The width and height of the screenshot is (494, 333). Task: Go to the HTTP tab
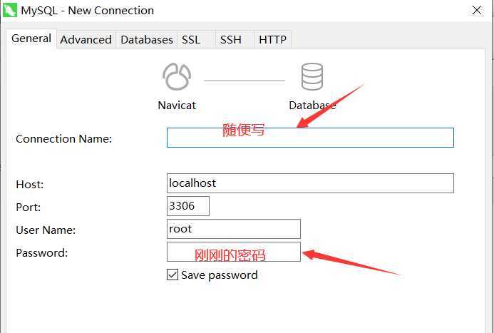(x=272, y=40)
